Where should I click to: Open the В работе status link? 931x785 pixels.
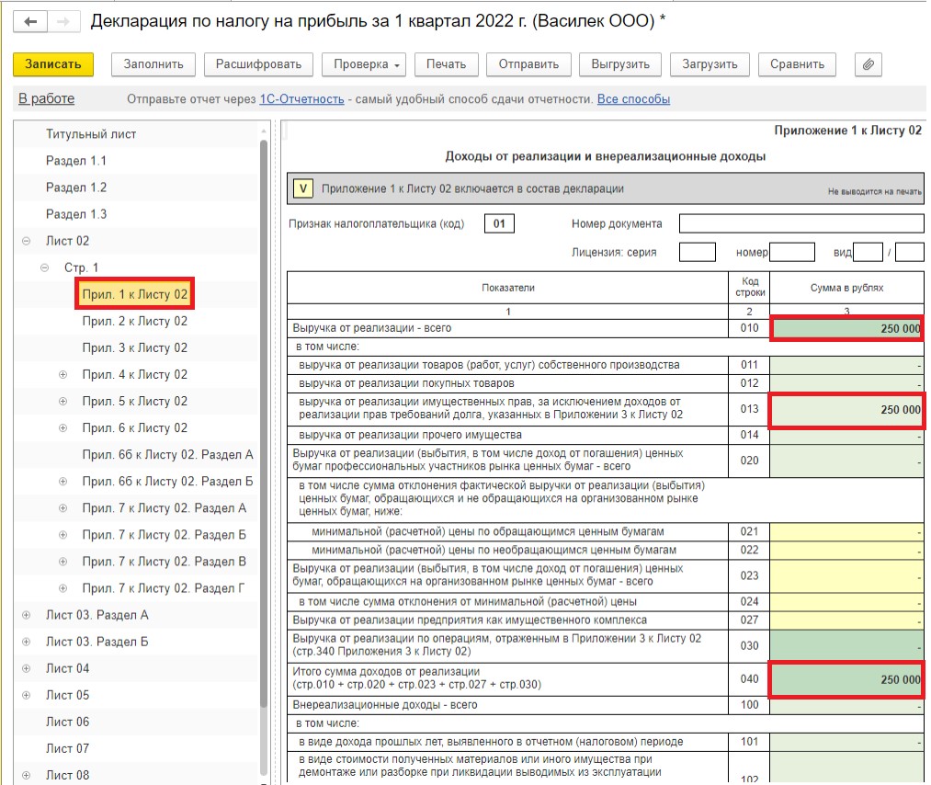[x=46, y=98]
